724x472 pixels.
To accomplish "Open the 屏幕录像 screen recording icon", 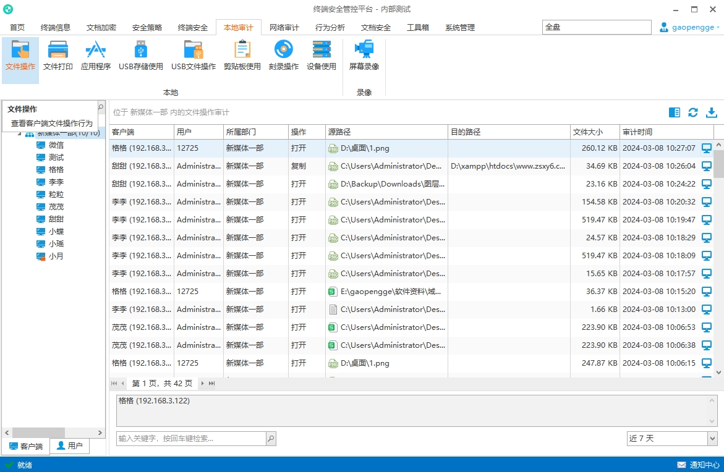I will (364, 56).
